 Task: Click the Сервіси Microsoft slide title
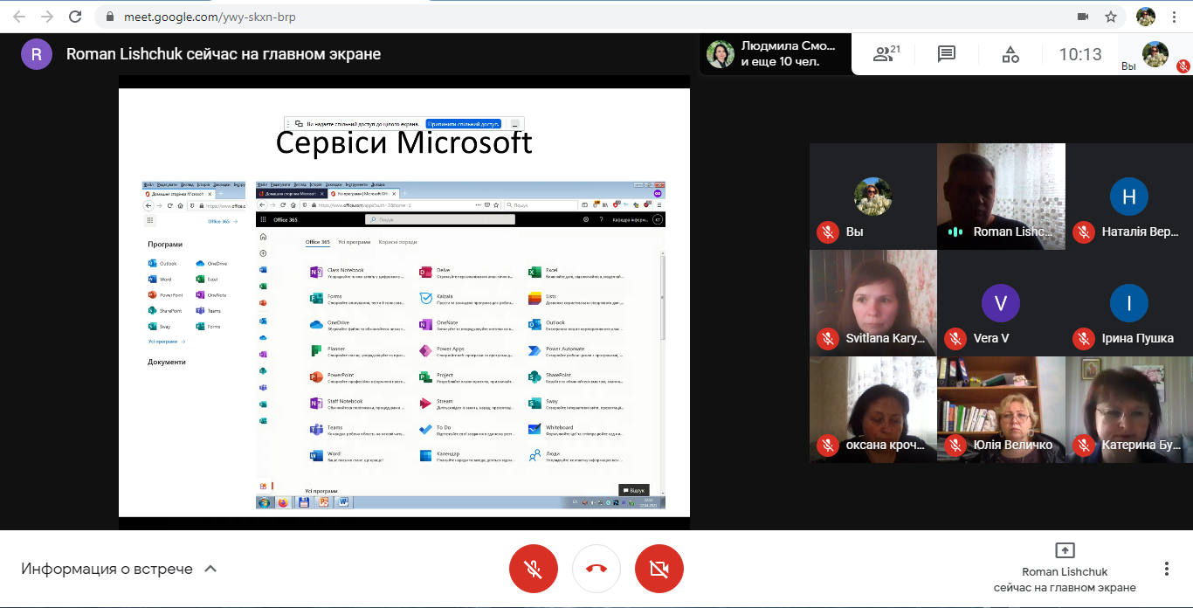[x=403, y=142]
